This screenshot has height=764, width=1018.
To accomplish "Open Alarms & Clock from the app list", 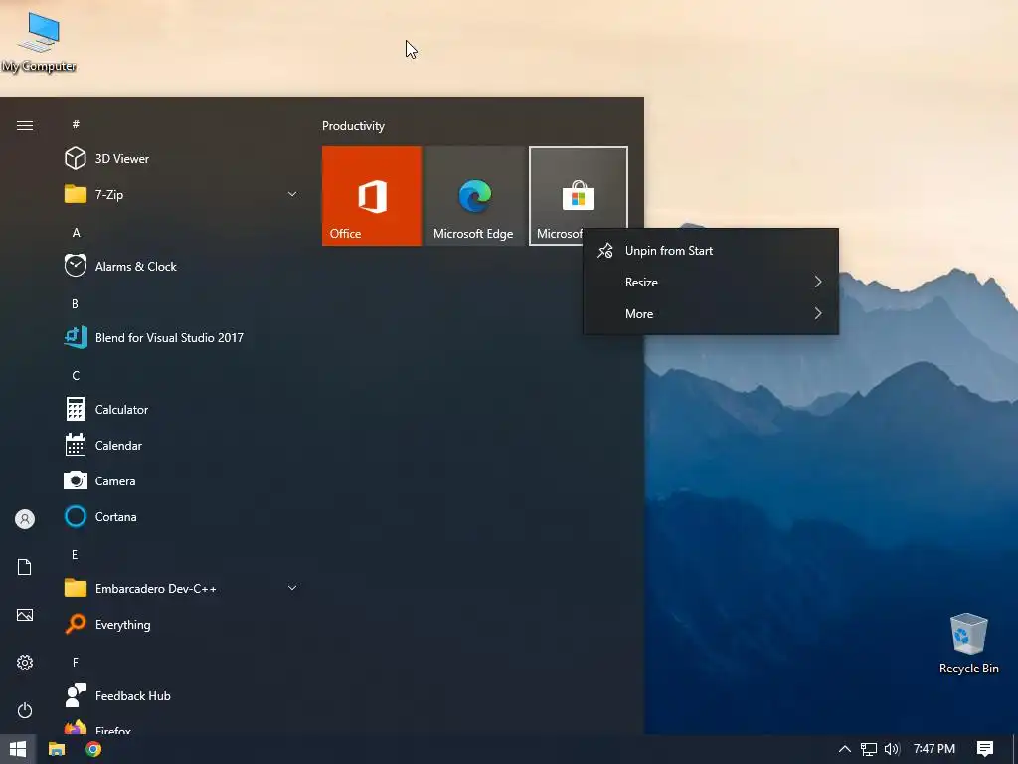I will point(135,267).
